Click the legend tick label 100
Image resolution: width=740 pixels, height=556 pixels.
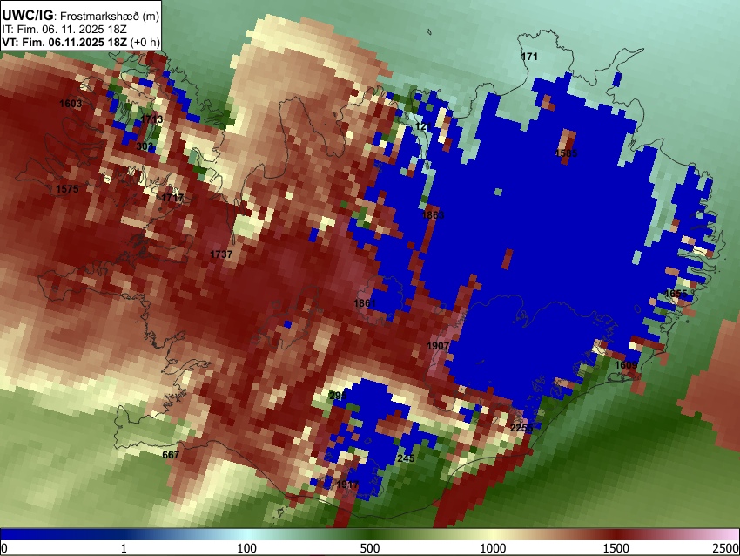(247, 548)
